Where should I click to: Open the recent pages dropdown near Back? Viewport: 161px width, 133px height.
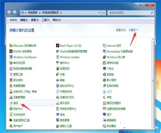pos(18,13)
